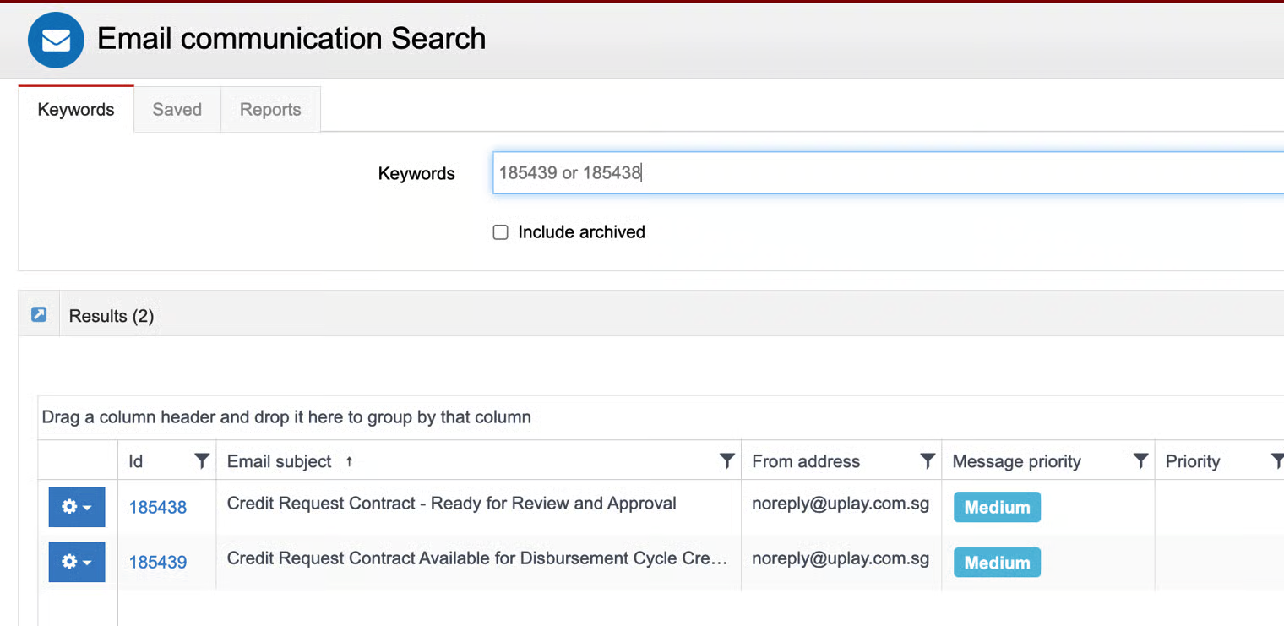Sort by Id column header

click(136, 461)
